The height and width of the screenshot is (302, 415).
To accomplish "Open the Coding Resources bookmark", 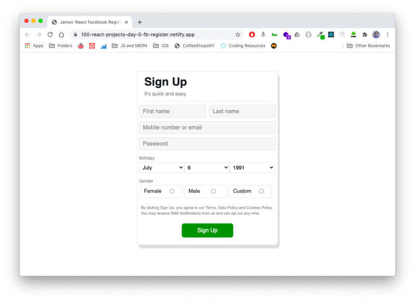I will [243, 46].
